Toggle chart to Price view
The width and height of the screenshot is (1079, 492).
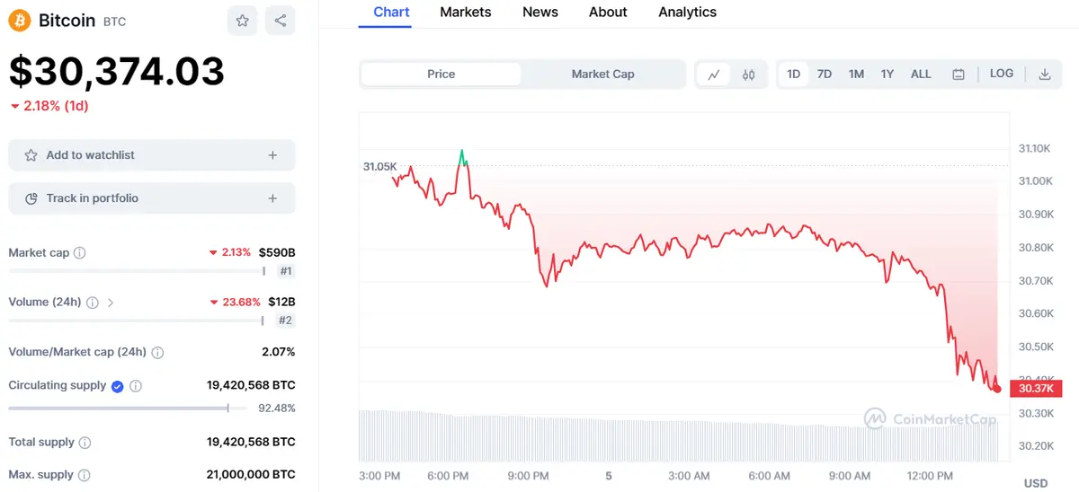pos(441,75)
